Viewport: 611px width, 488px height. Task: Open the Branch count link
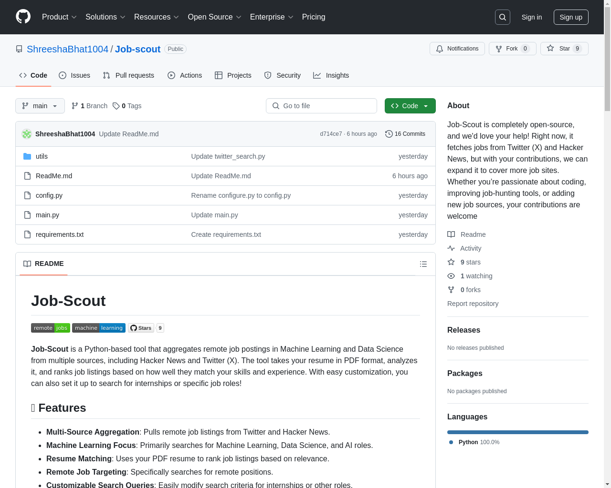(x=89, y=106)
